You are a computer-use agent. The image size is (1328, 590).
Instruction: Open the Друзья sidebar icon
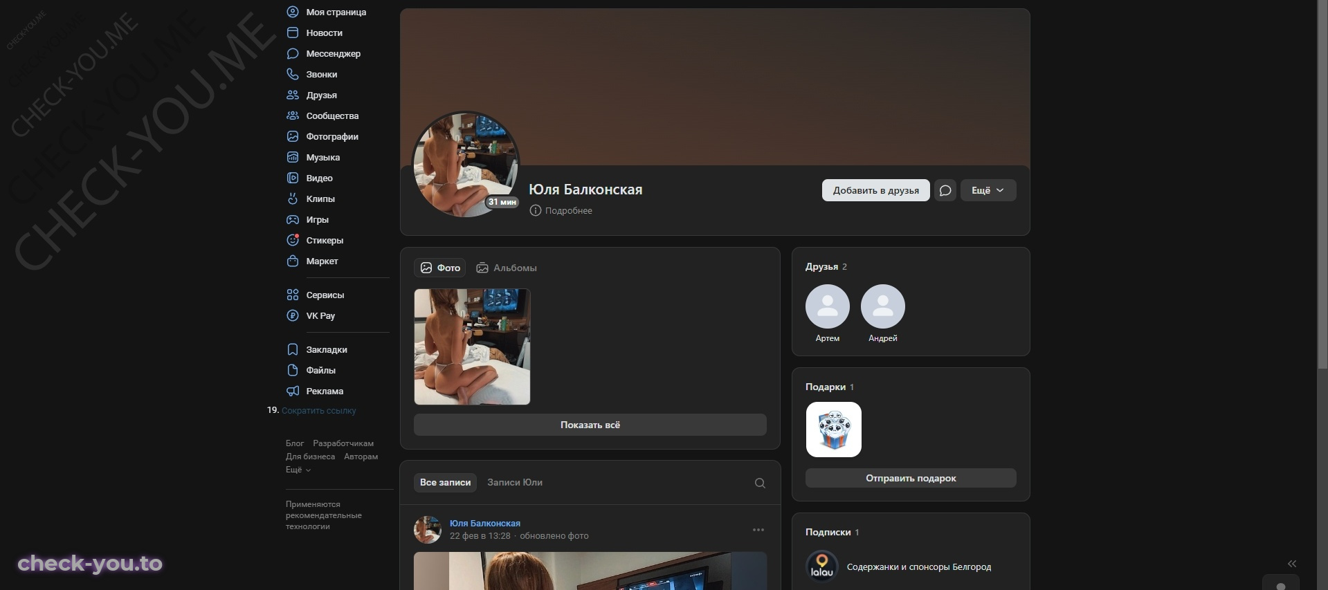coord(293,95)
